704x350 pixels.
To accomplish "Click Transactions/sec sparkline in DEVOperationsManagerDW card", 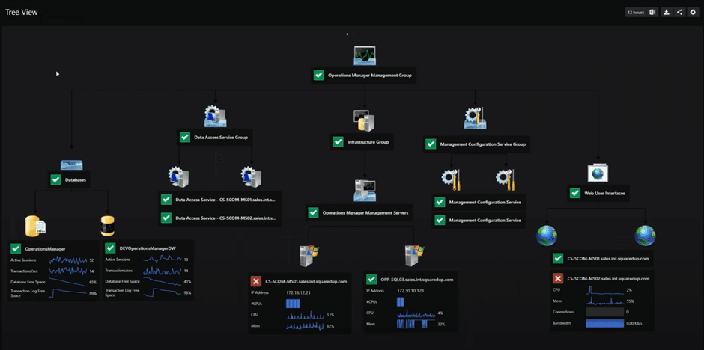I will tap(162, 270).
